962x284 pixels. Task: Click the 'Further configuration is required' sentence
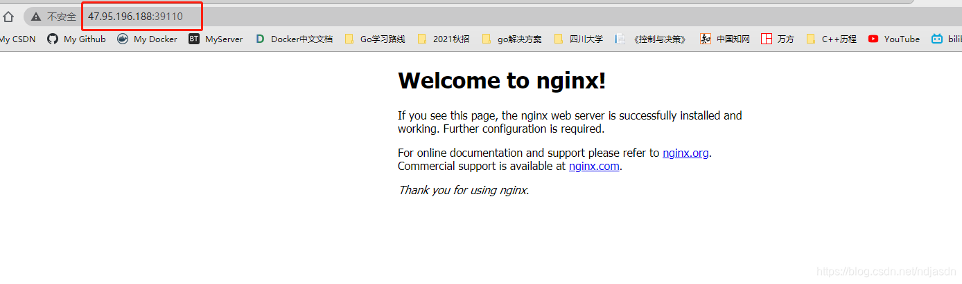point(524,129)
